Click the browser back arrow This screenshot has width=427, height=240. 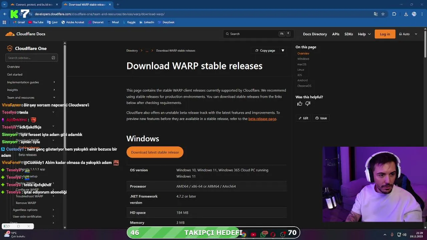tap(5, 14)
